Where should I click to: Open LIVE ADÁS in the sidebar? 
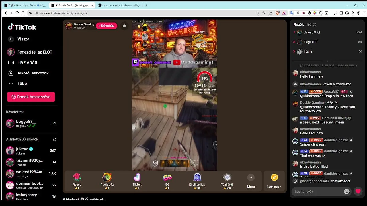[22, 62]
